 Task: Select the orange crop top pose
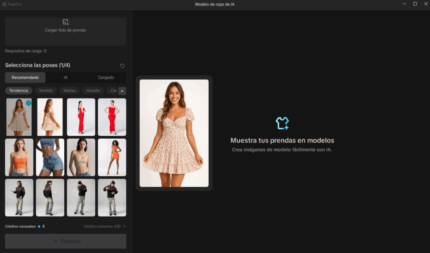[19, 157]
